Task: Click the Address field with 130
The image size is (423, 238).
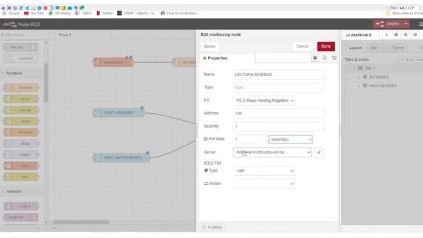Action: pos(278,113)
